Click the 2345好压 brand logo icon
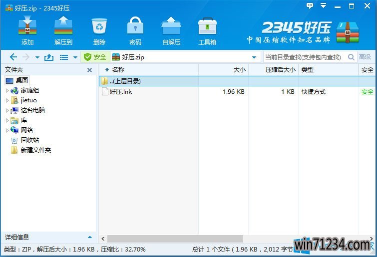This screenshot has width=377, height=257. click(348, 32)
